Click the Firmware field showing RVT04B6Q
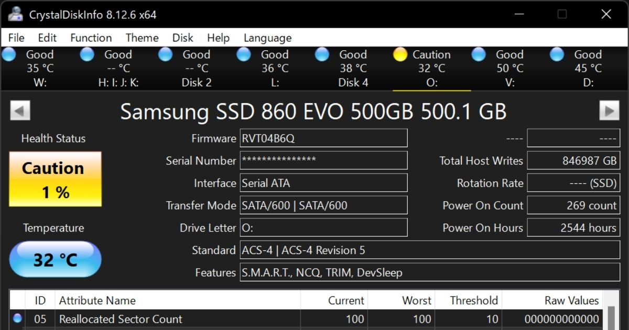Screen dimensions: 629x330 (323, 138)
